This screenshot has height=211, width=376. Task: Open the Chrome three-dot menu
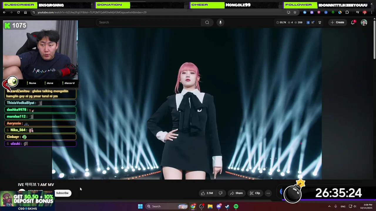coord(372,12)
